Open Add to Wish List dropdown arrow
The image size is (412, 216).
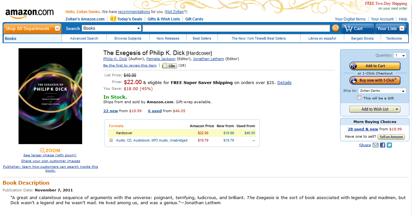point(396,109)
